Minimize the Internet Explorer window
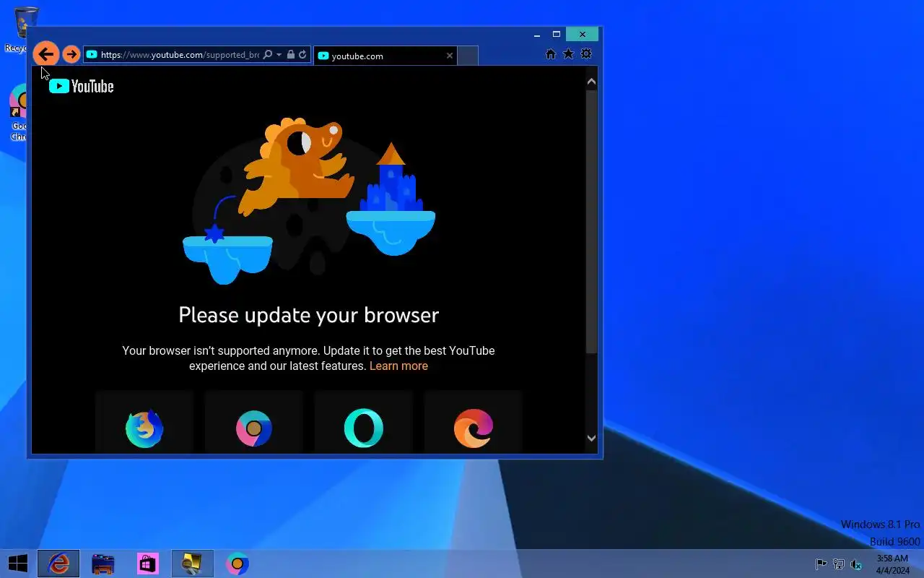Screen dimensions: 924x578 tap(537, 35)
